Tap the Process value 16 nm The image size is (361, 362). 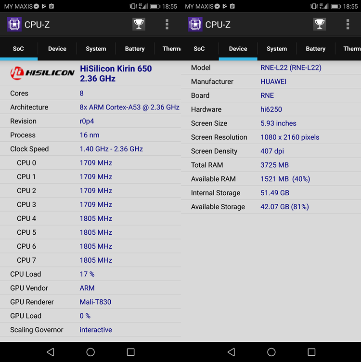[x=90, y=135]
